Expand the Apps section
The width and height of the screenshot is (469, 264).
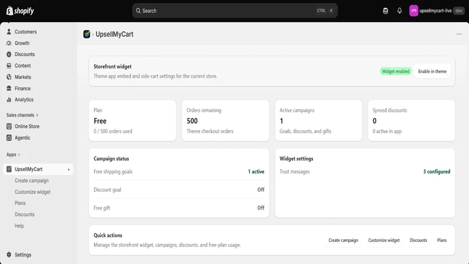click(x=13, y=154)
